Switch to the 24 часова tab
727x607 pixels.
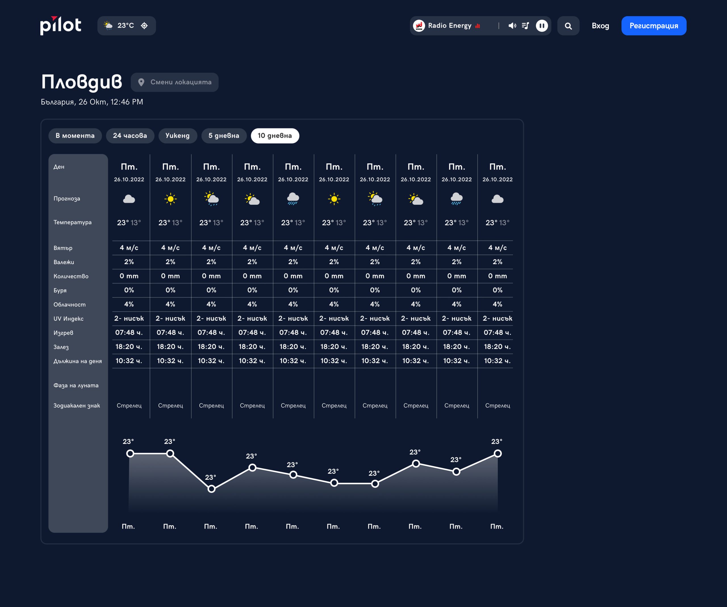point(130,136)
